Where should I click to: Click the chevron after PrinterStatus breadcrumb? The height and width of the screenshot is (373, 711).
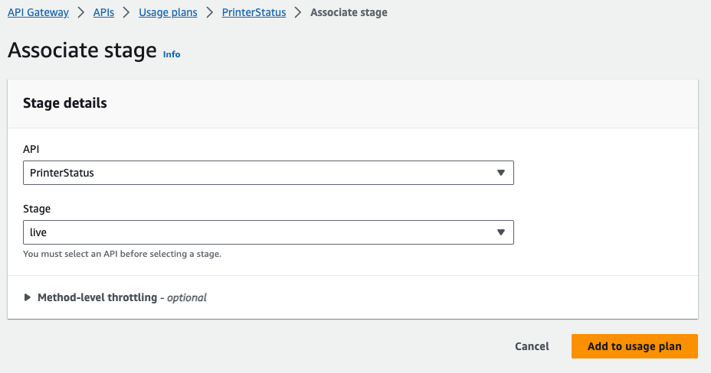click(298, 13)
